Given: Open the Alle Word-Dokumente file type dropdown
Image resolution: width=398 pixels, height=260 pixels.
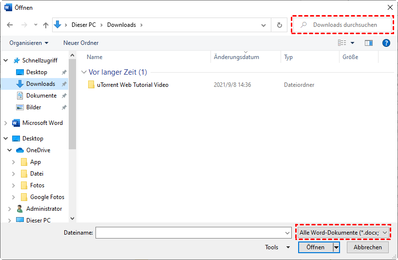Looking at the screenshot, I should 343,233.
